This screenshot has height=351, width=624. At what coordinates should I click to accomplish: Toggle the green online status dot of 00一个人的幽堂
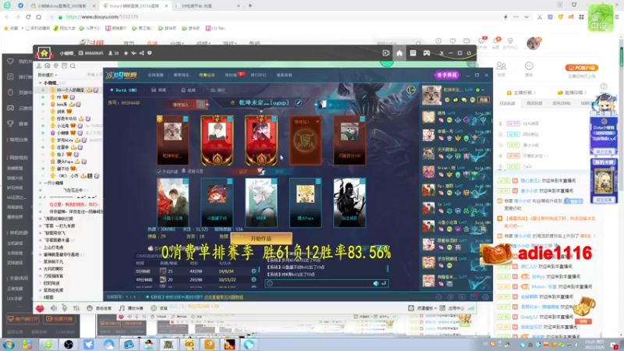pos(43,90)
